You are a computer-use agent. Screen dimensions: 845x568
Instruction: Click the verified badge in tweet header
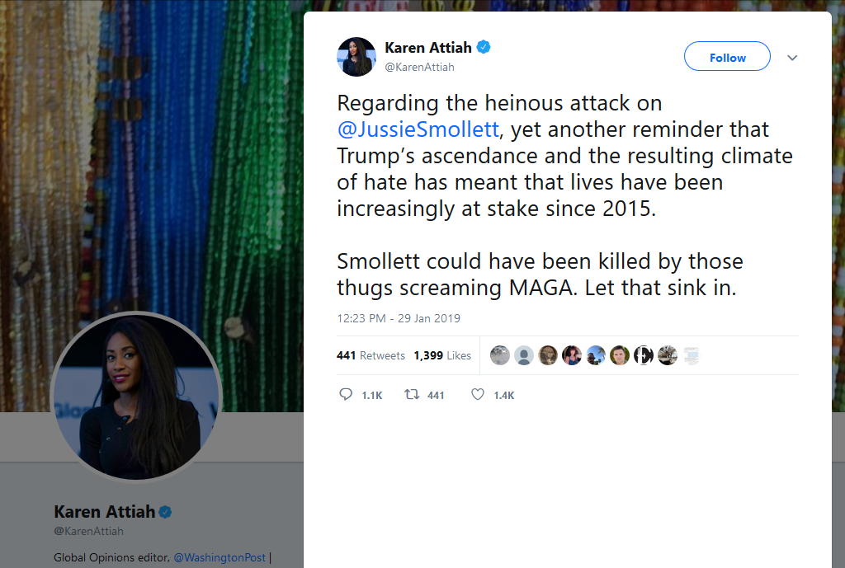tap(484, 47)
